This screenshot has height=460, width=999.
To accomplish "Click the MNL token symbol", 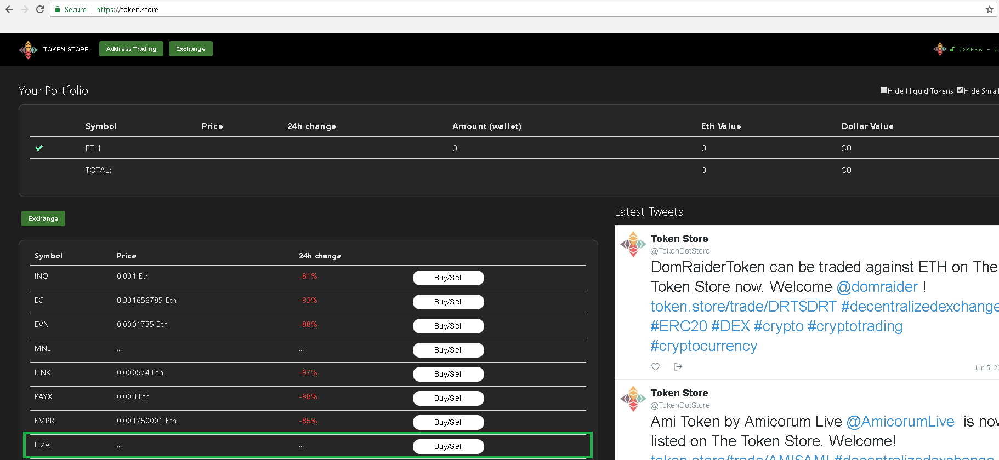I will click(x=42, y=348).
